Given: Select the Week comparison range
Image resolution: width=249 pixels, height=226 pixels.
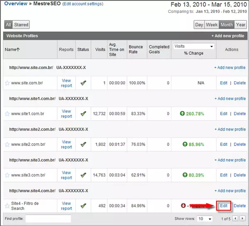Looking at the screenshot, I should tap(212, 25).
